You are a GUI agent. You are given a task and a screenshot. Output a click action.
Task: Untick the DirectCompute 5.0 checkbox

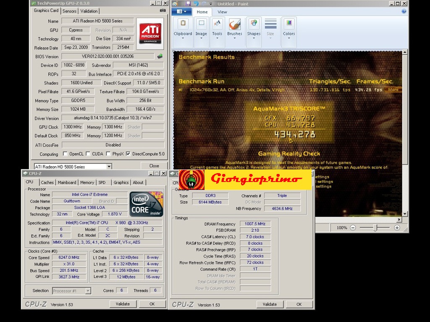(128, 154)
